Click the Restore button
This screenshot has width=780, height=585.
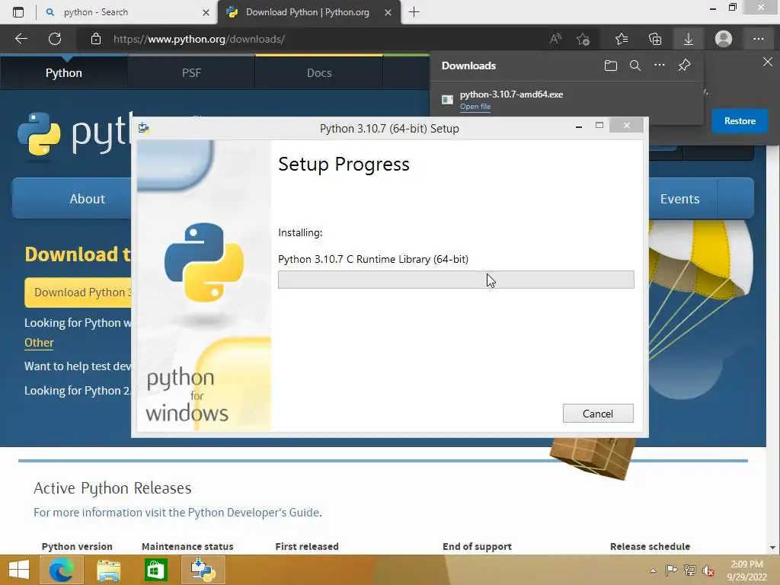(740, 121)
